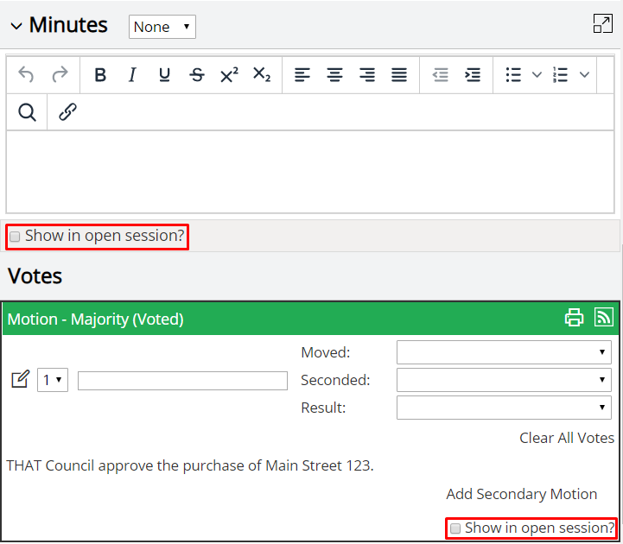
Task: Check Show in open session under Minutes
Action: (x=15, y=237)
